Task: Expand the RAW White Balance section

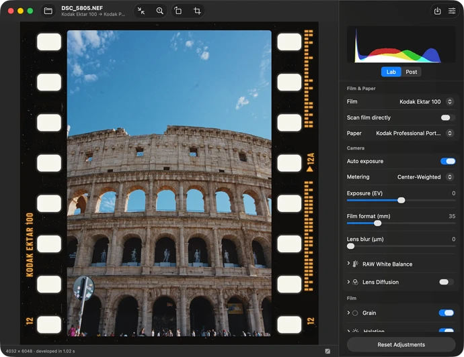Action: click(348, 264)
